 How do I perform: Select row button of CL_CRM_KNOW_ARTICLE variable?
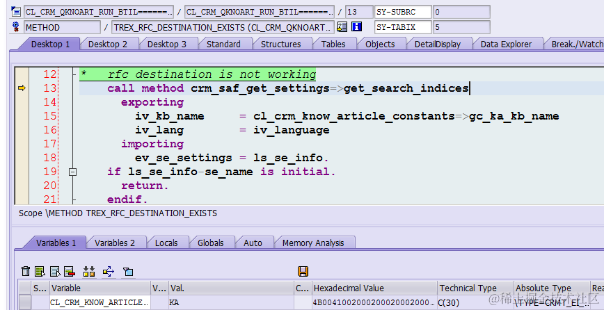point(25,302)
